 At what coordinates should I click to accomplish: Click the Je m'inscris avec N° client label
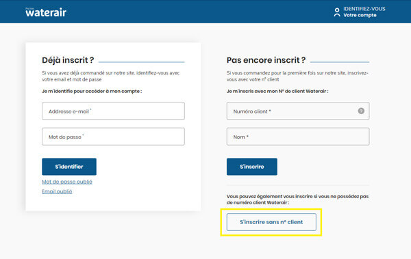pos(277,92)
